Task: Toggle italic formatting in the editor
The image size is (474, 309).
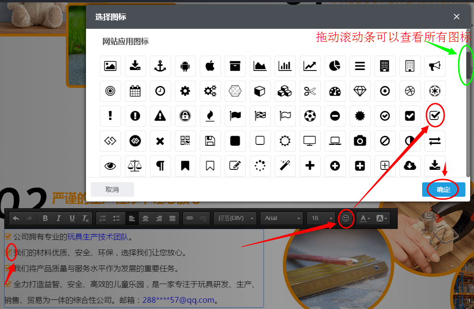Action: (58, 218)
